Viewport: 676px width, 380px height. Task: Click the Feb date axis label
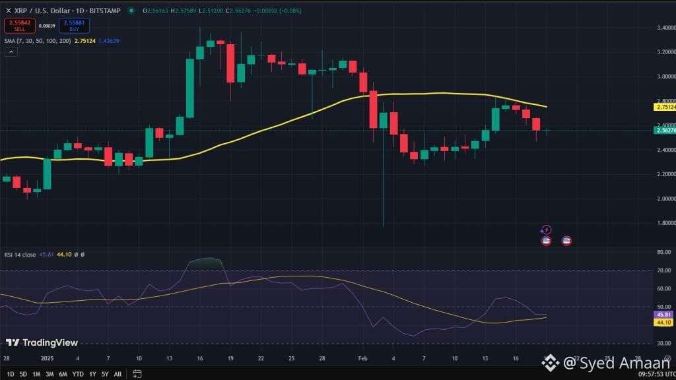362,358
